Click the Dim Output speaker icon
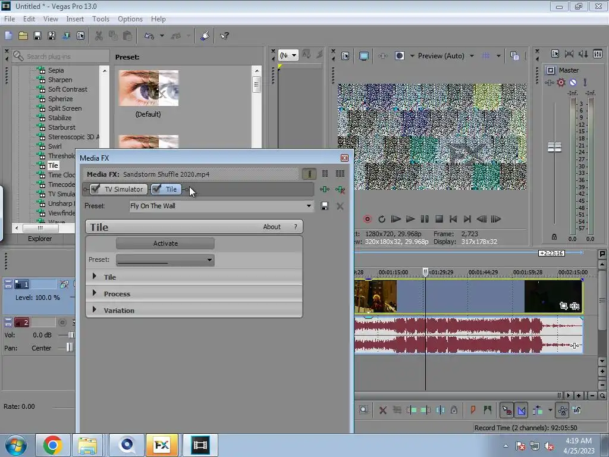Screen dimensions: 609x457 pyautogui.click(x=583, y=54)
